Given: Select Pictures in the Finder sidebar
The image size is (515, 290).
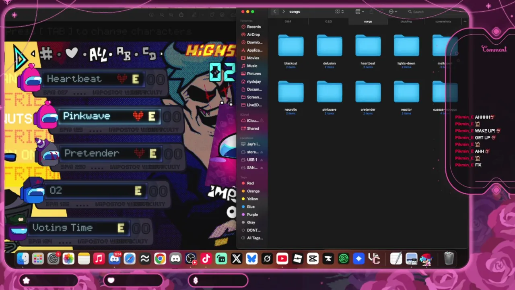Looking at the screenshot, I should coord(251,74).
